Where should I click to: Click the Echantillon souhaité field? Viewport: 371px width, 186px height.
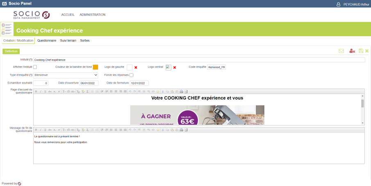coord(41,83)
